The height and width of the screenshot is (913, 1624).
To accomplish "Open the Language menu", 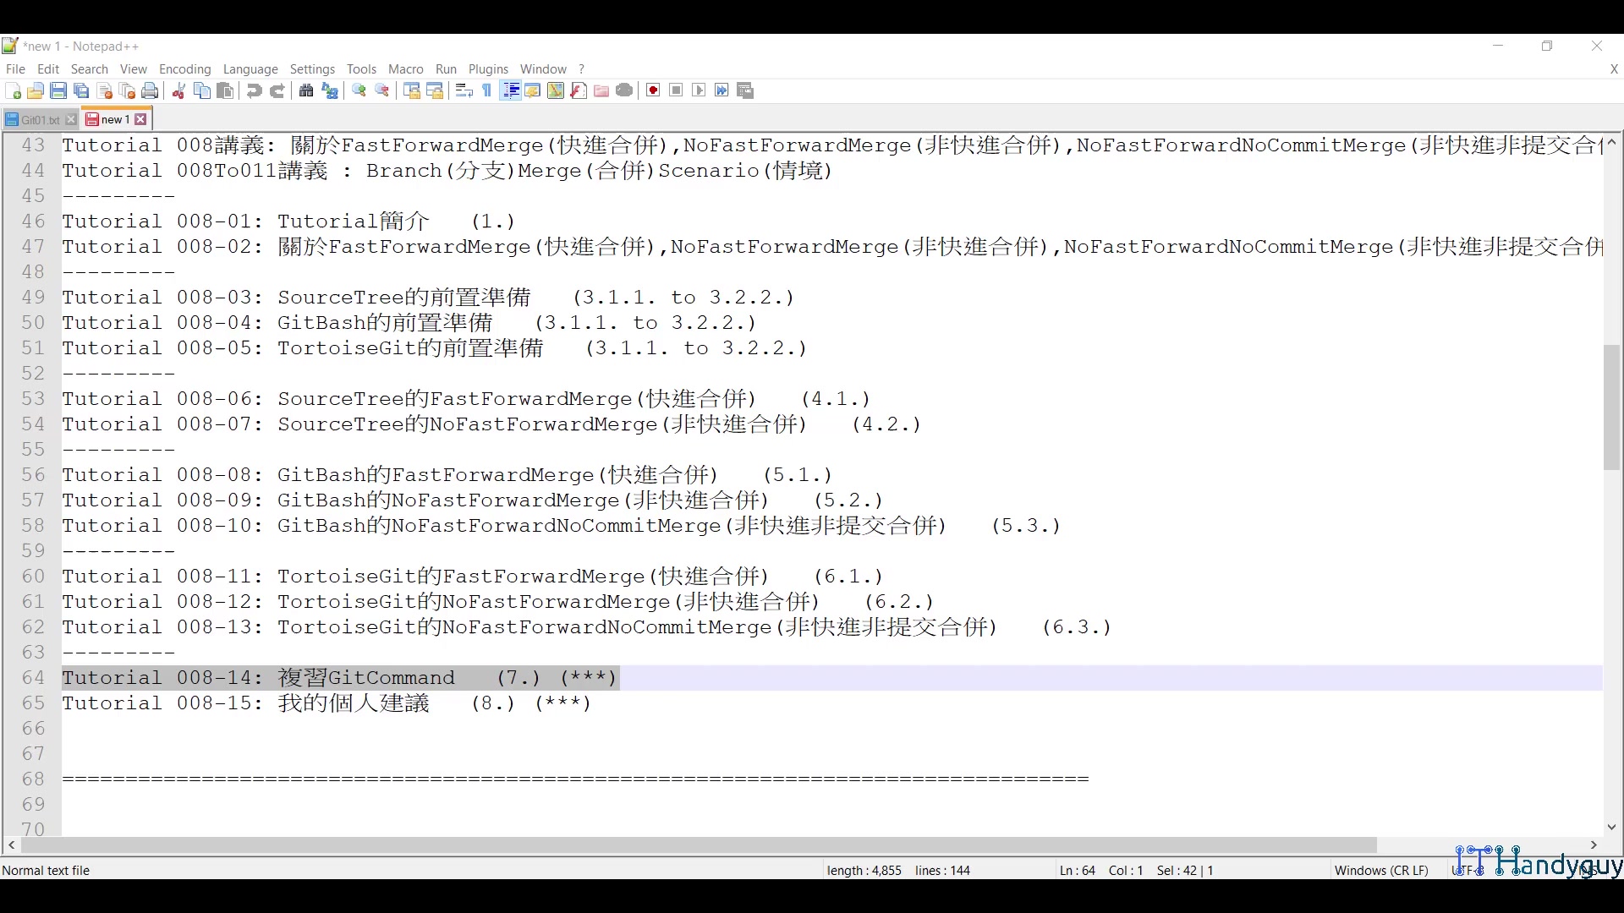I will point(250,69).
